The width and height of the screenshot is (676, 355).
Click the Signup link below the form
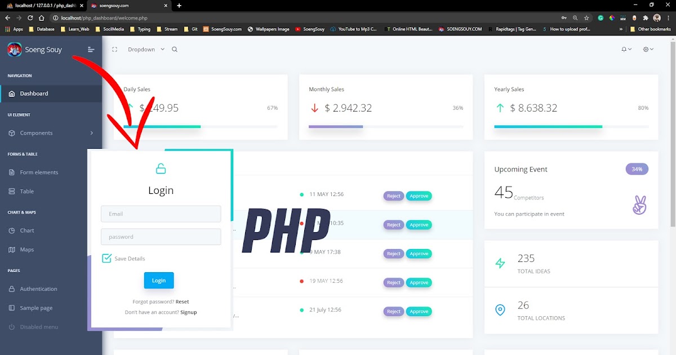(188, 312)
